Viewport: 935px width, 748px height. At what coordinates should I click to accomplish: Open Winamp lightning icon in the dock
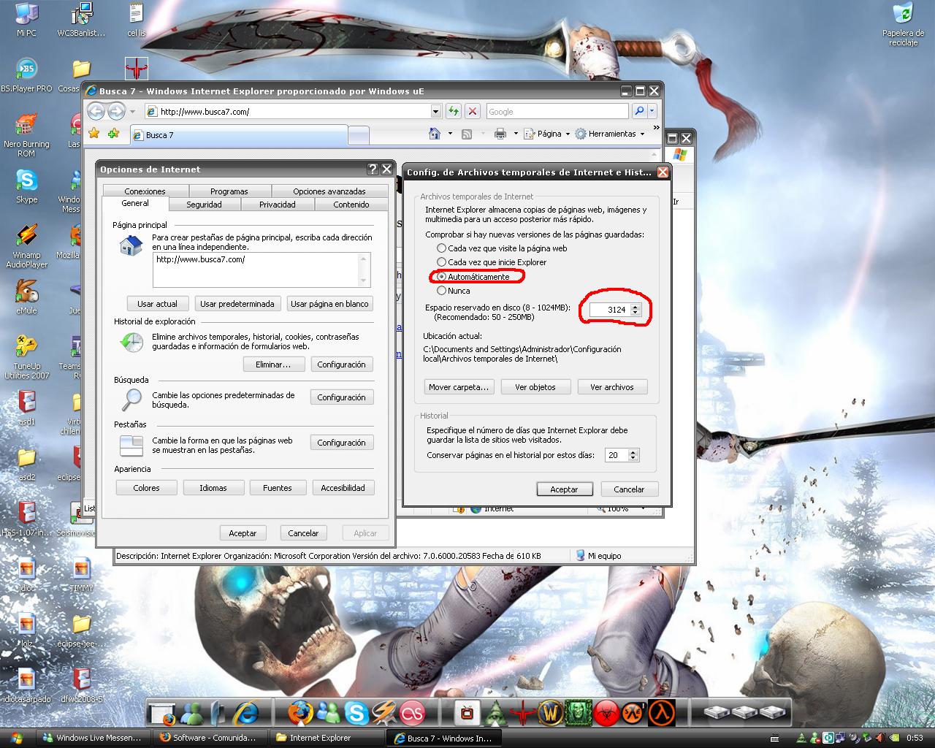coord(384,711)
